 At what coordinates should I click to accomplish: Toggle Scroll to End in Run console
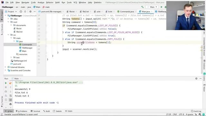click(10, 100)
